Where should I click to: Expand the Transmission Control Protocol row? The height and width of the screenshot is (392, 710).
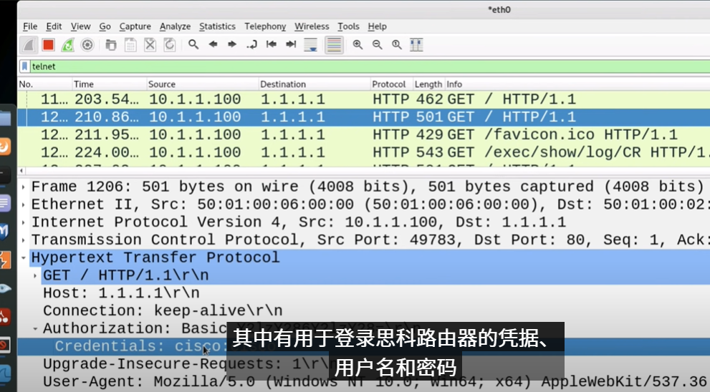pyautogui.click(x=25, y=240)
